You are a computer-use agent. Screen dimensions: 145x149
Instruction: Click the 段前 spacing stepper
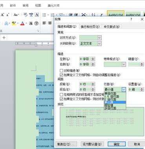pos(93,84)
